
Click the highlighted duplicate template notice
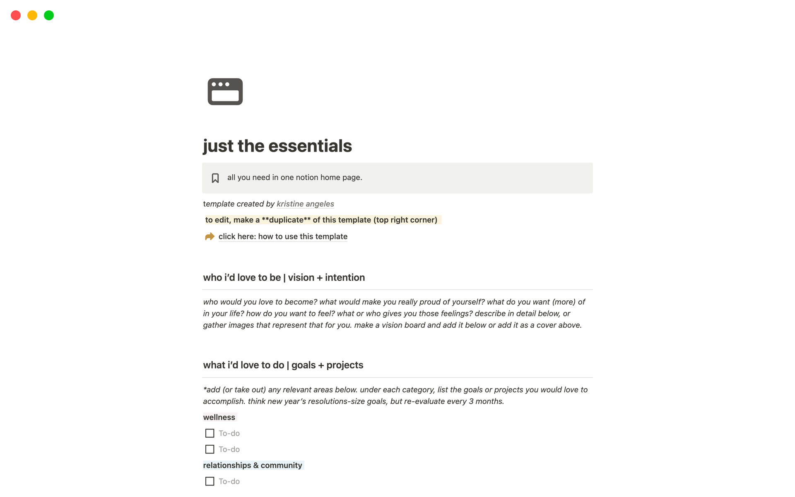pos(321,220)
